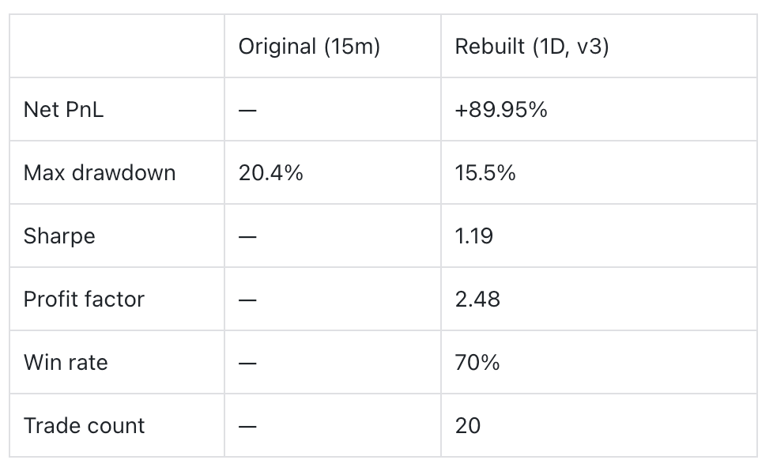Click the "Rebuilt (1D, v3)" column header
The width and height of the screenshot is (773, 475).
(x=532, y=47)
